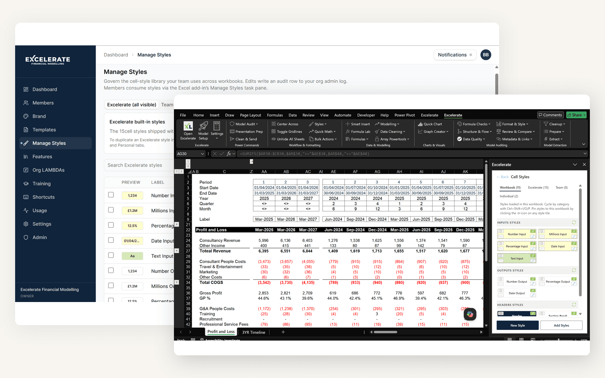
Task: Apply the green Text Input style tile
Action: click(x=517, y=259)
